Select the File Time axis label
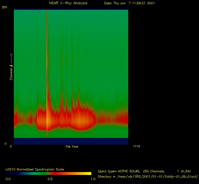This screenshot has height=184, width=199. (72, 147)
